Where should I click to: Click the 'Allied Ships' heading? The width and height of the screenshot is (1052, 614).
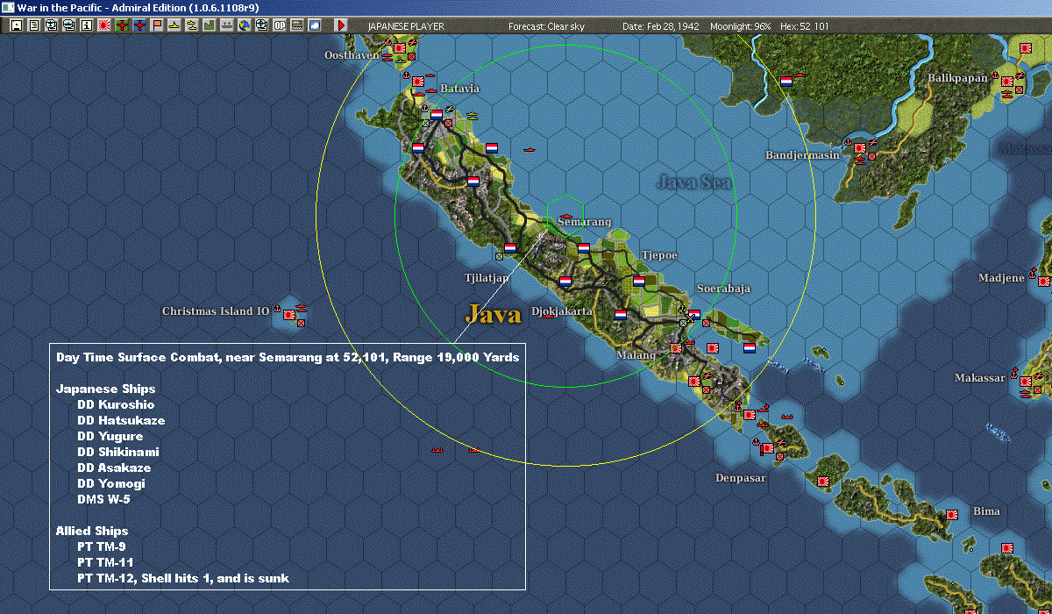[92, 531]
